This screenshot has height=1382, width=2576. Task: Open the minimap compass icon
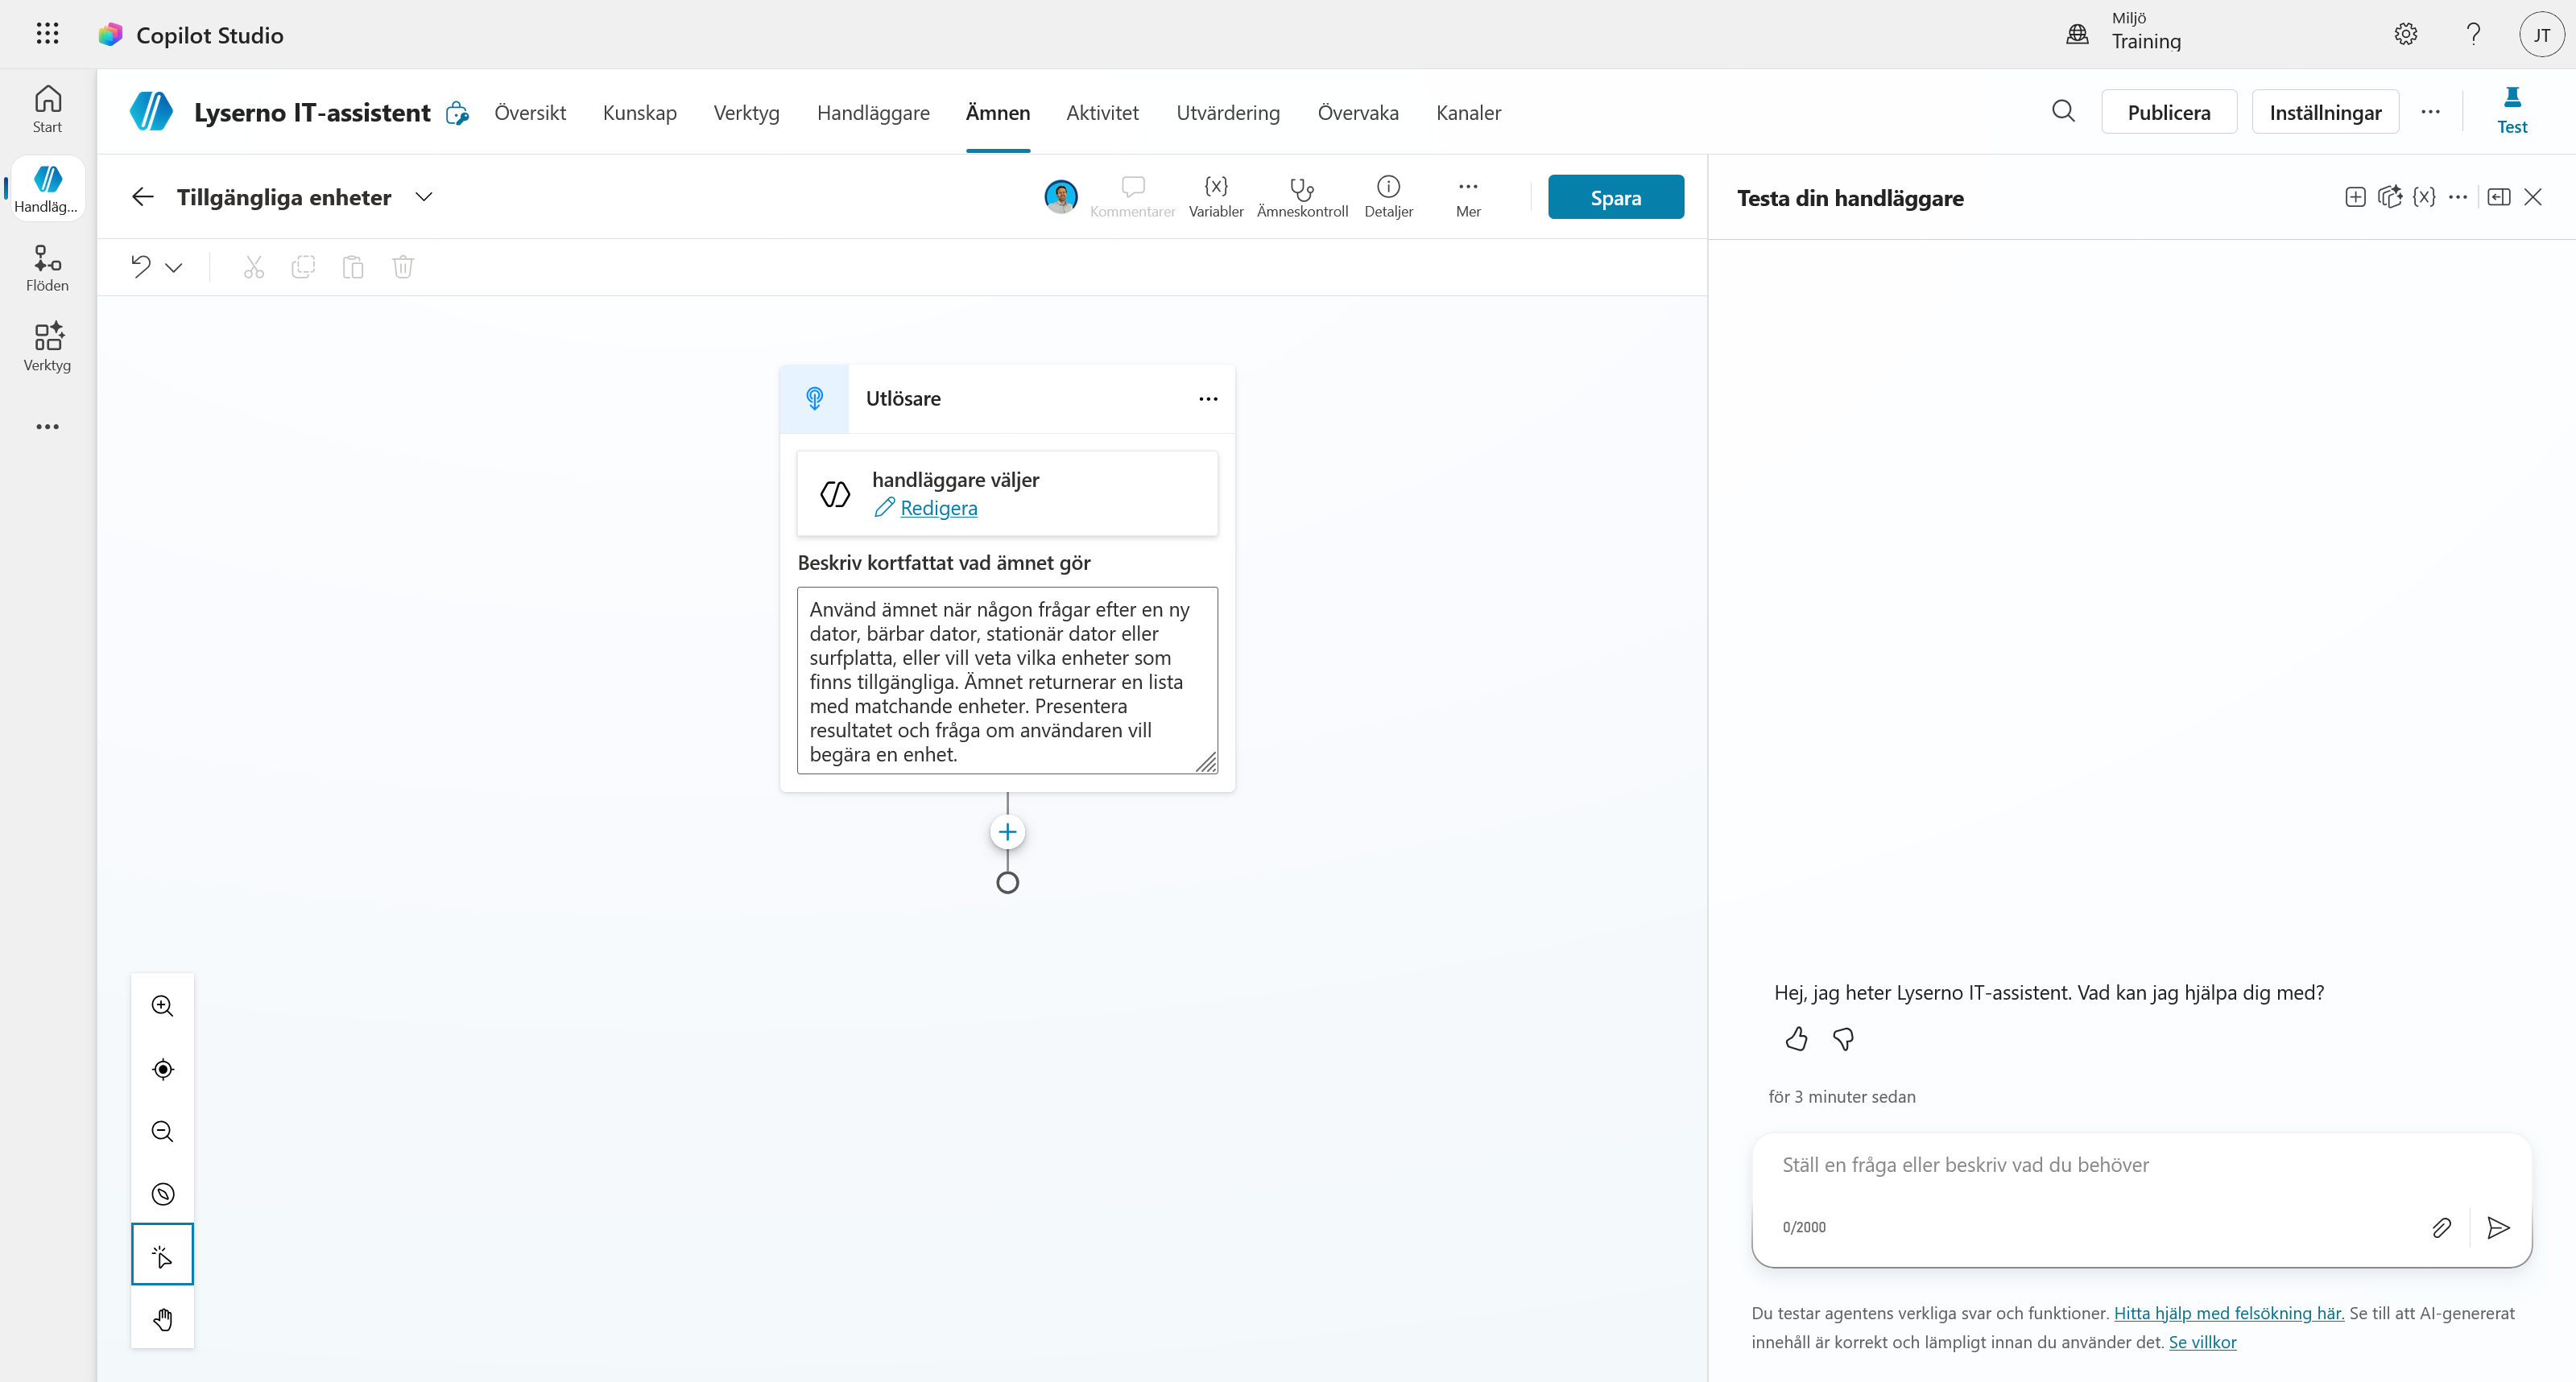point(162,1193)
